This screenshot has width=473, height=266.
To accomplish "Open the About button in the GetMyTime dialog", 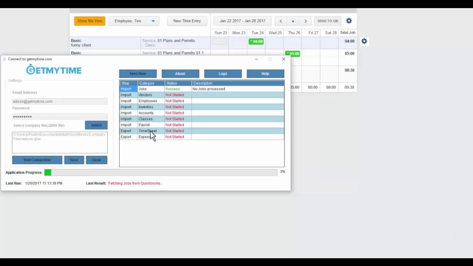I will click(x=180, y=74).
